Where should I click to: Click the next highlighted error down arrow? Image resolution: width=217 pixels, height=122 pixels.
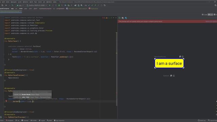pyautogui.click(x=116, y=18)
